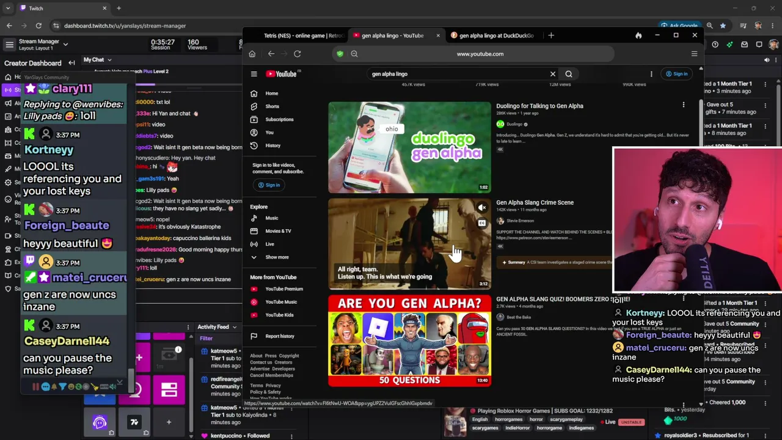Go back in front browser window
The width and height of the screenshot is (782, 440).
tap(271, 54)
